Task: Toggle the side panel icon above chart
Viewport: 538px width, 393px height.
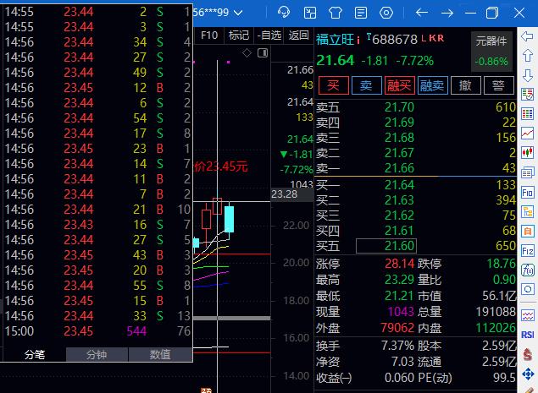Action: 263,53
